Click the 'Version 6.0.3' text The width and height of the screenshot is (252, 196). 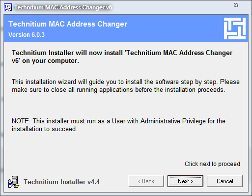tap(27, 35)
